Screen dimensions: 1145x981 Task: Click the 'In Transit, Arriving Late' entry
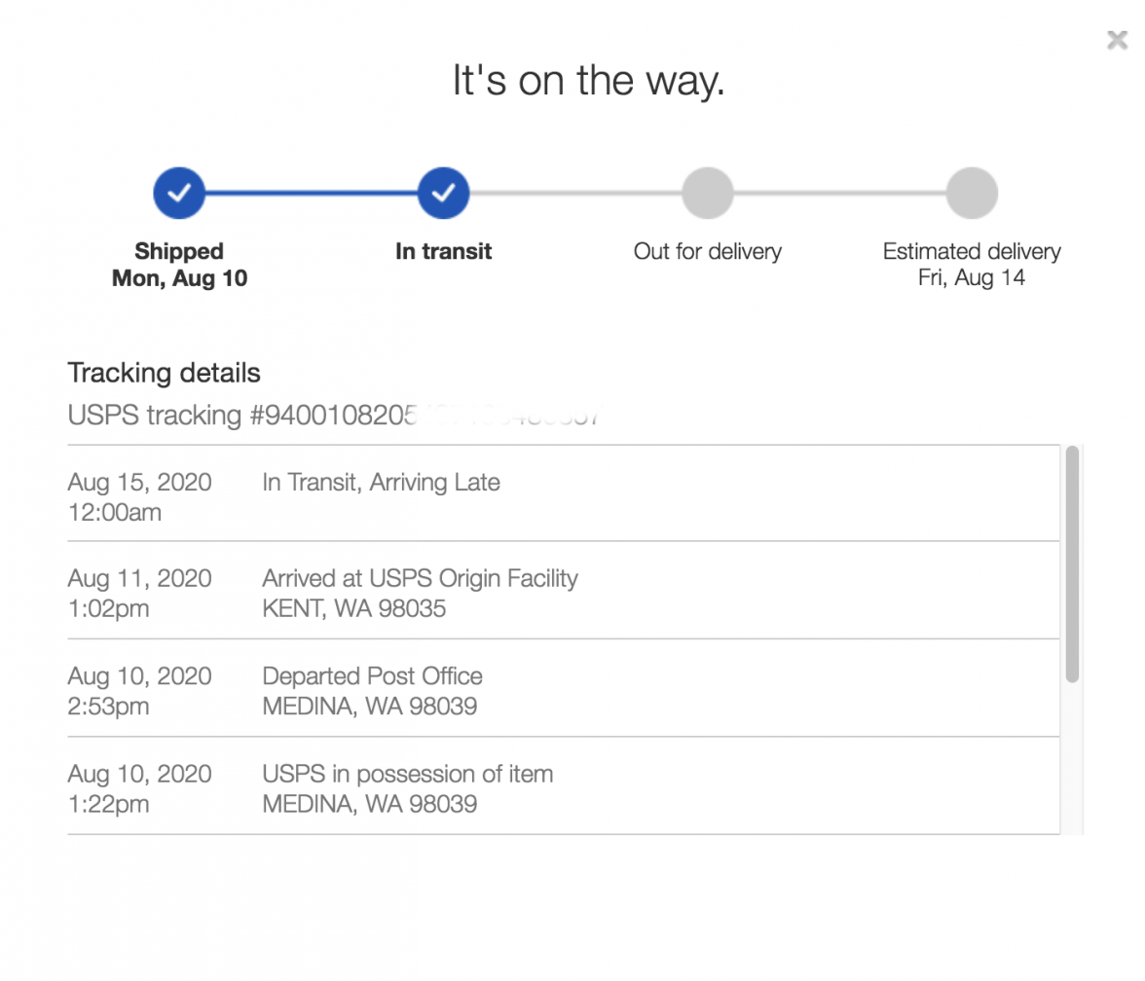381,483
